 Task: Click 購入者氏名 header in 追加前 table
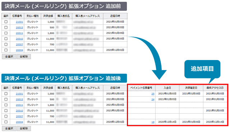coord(64,16)
